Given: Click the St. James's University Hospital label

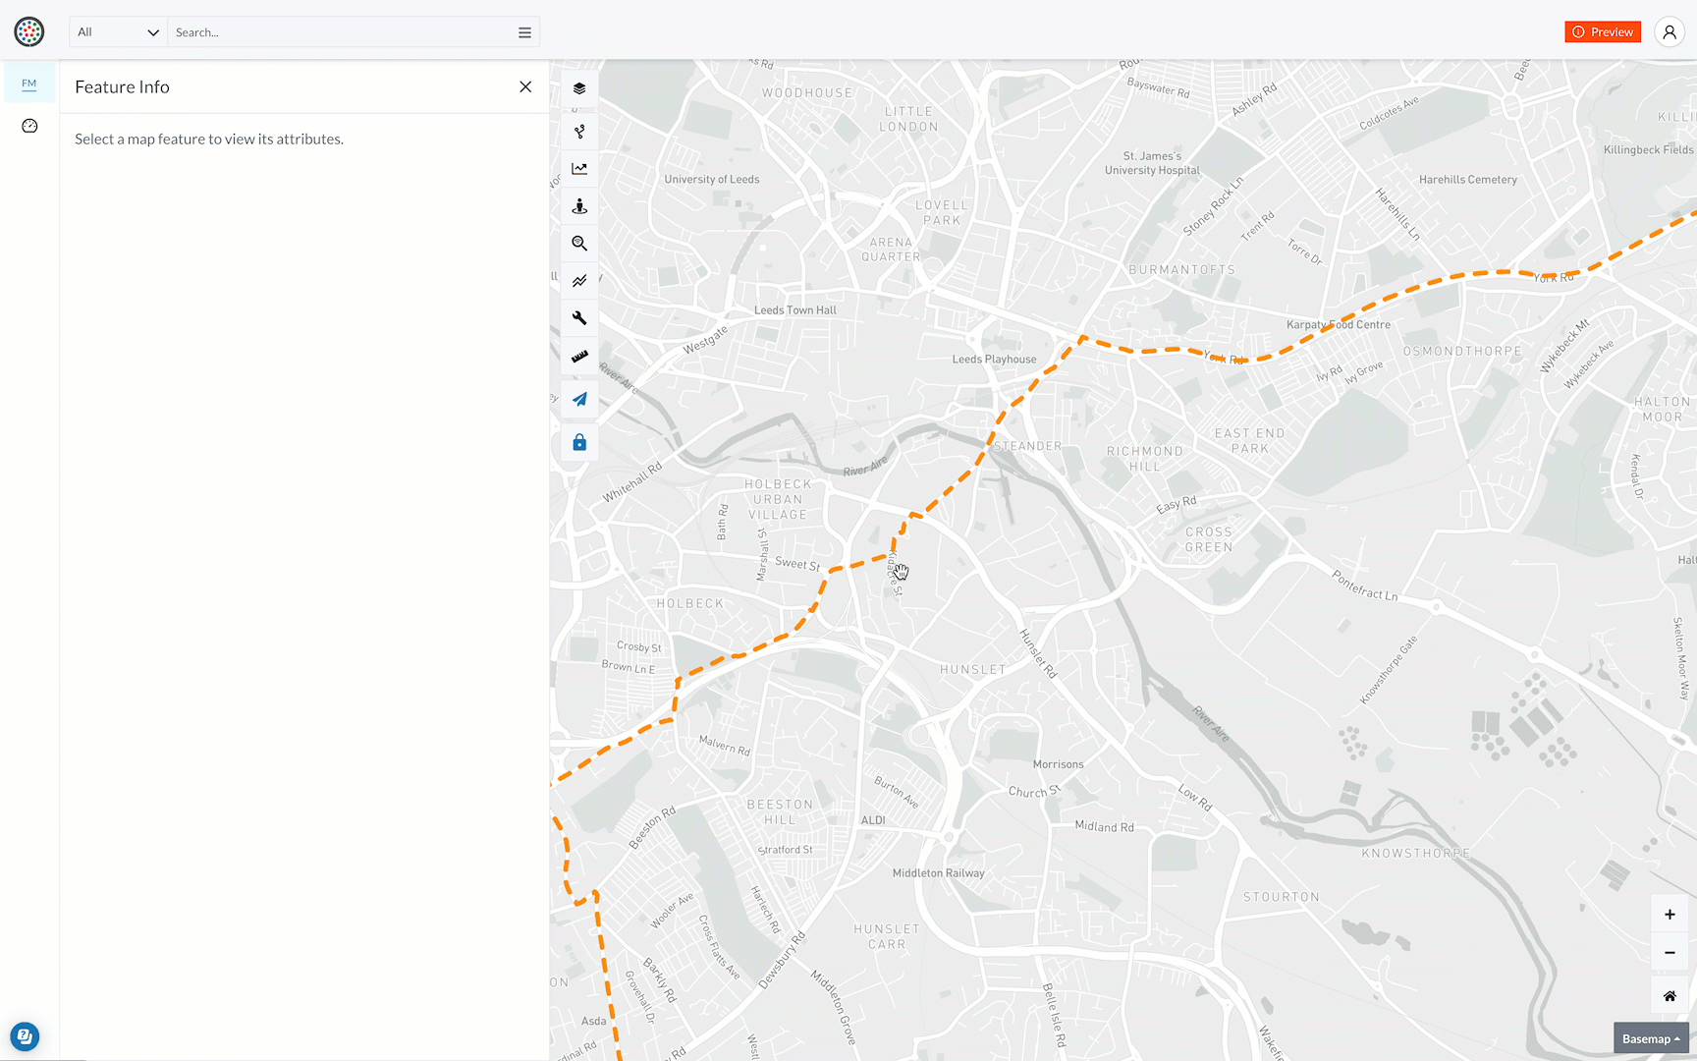Looking at the screenshot, I should pyautogui.click(x=1152, y=163).
